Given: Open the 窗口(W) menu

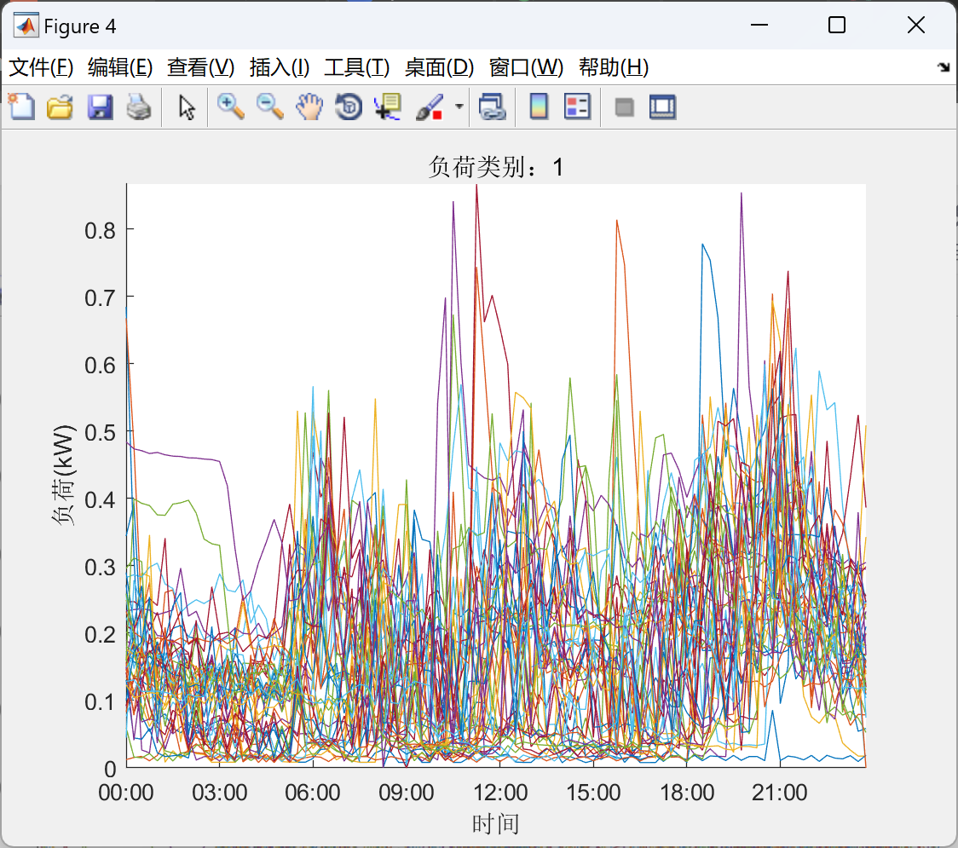Looking at the screenshot, I should tap(526, 67).
